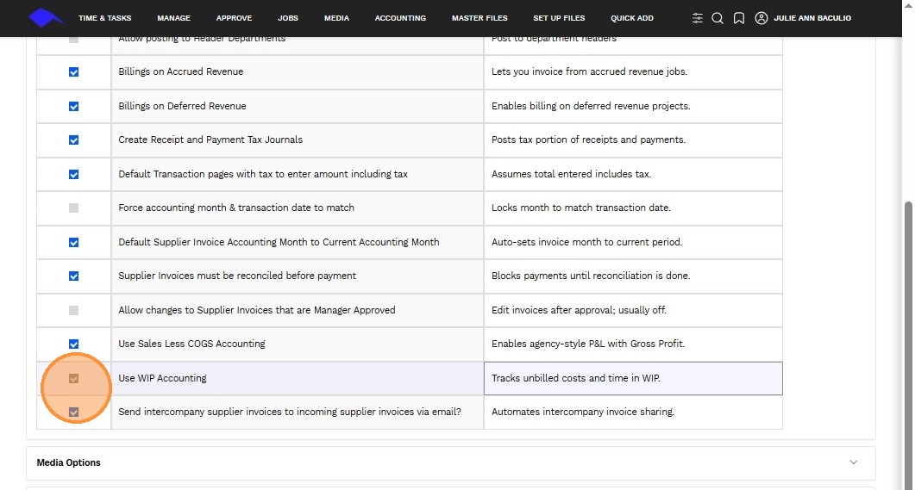
Task: Click the Quick Add menu
Action: click(x=632, y=18)
